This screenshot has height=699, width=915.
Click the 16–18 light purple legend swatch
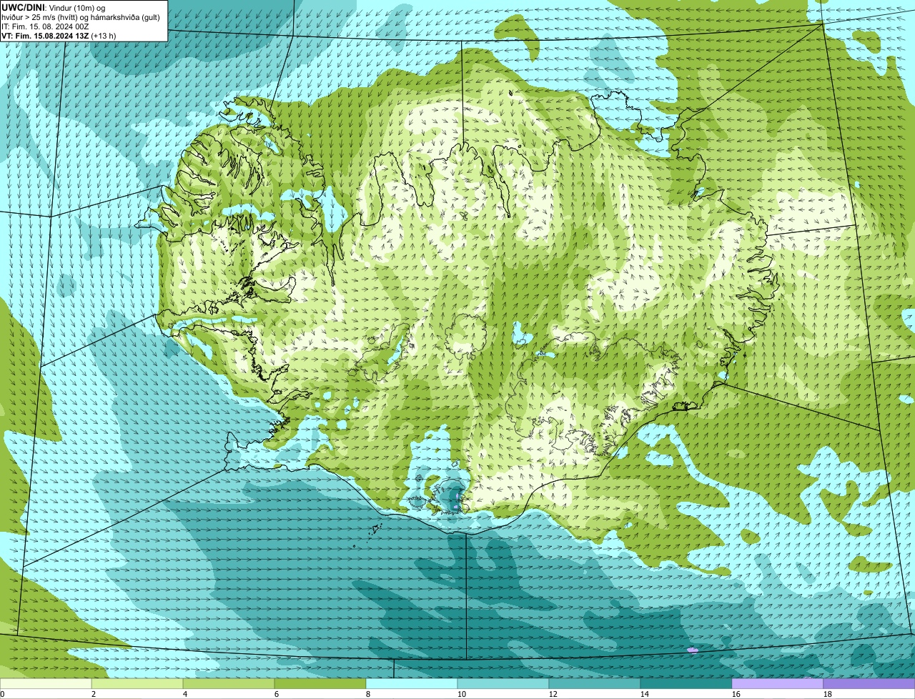[x=778, y=683]
